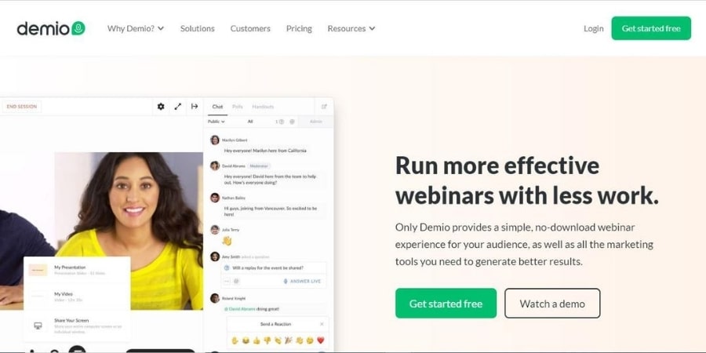Viewport: 706px width, 353px height.
Task: Open the Public chat visibility dropdown
Action: tap(217, 122)
